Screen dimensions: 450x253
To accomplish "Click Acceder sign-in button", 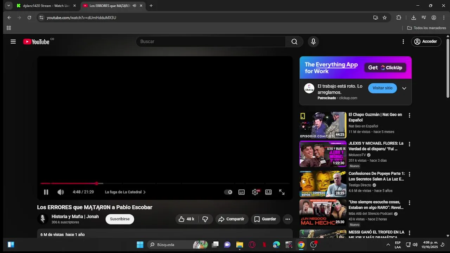I will (426, 41).
